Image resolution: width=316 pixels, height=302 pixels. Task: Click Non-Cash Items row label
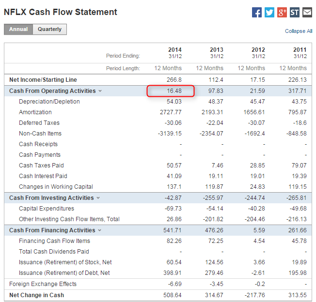click(40, 134)
